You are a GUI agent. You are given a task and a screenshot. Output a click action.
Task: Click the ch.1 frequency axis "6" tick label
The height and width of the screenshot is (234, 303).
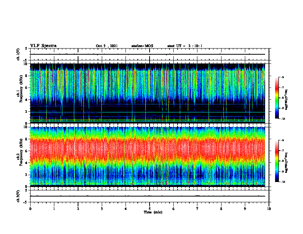coord(27,88)
